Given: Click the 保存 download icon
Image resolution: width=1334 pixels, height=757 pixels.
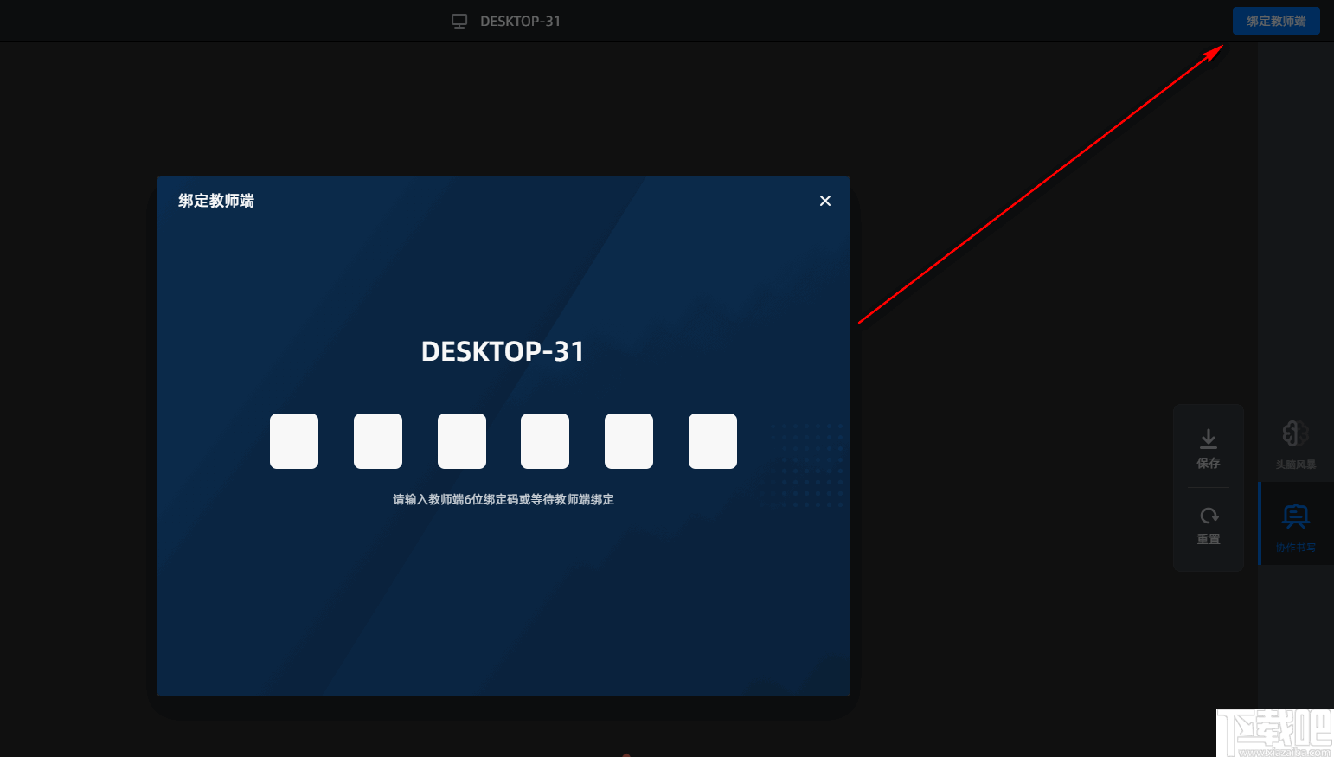Looking at the screenshot, I should (x=1209, y=439).
